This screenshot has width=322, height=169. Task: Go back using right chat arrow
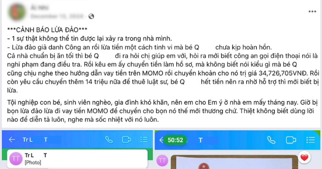point(161,140)
